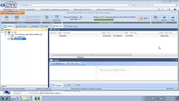Screen dimensions: 179x101
Task: Switch to the Date tab
Action: coord(44,26)
